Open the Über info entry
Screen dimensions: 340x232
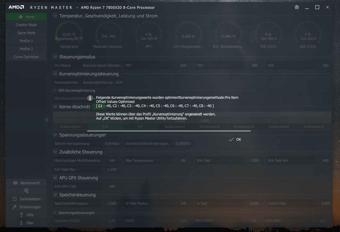tap(26, 223)
